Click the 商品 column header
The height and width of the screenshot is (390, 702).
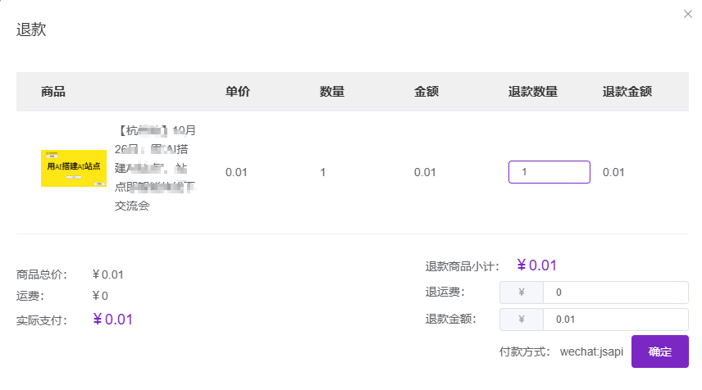tap(53, 92)
